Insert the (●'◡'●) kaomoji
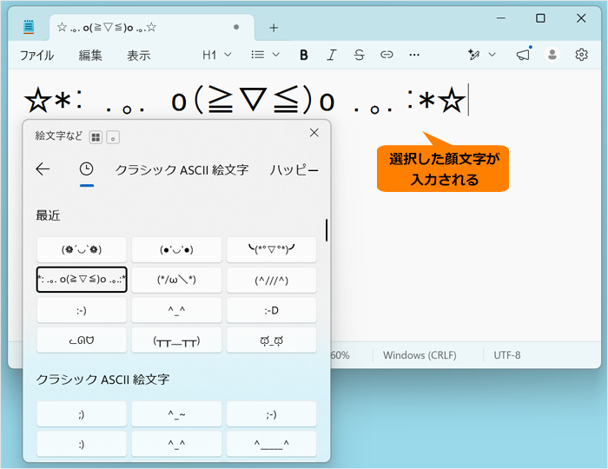This screenshot has height=469, width=608. 176,249
